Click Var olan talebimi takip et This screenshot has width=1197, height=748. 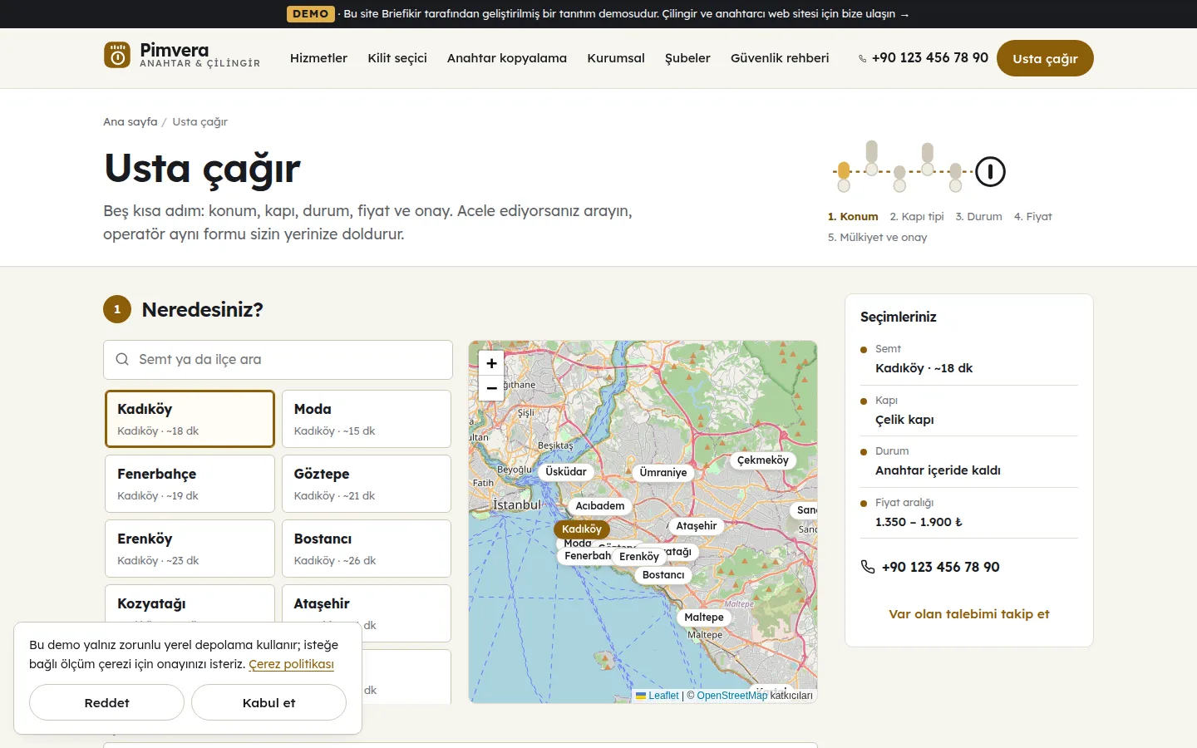pyautogui.click(x=969, y=614)
